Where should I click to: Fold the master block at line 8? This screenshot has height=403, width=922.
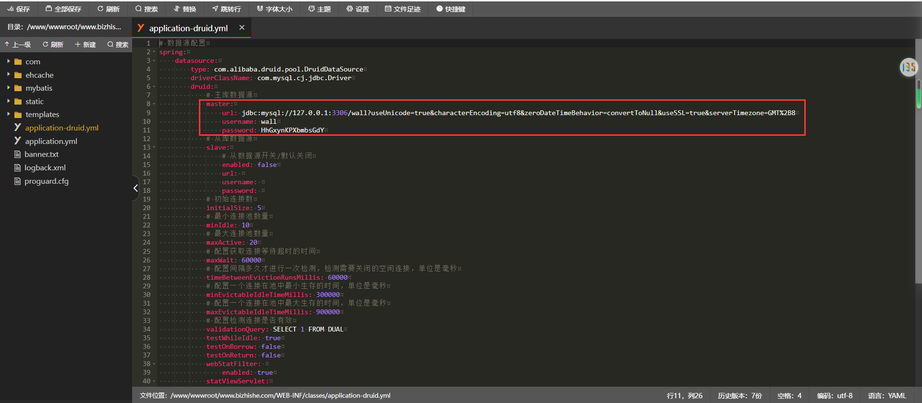click(x=154, y=104)
